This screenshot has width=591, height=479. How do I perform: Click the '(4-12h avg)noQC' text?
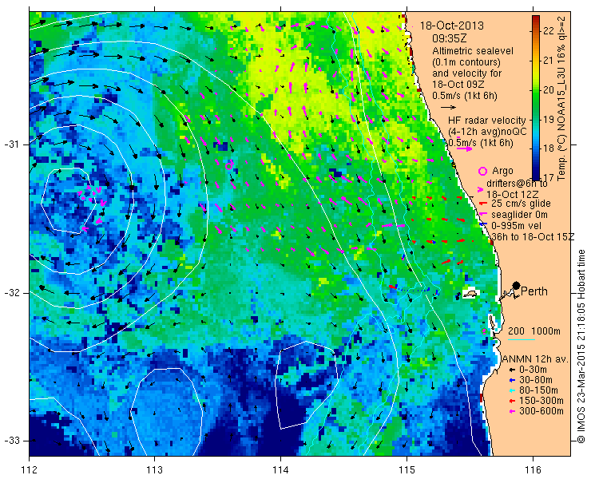[487, 132]
